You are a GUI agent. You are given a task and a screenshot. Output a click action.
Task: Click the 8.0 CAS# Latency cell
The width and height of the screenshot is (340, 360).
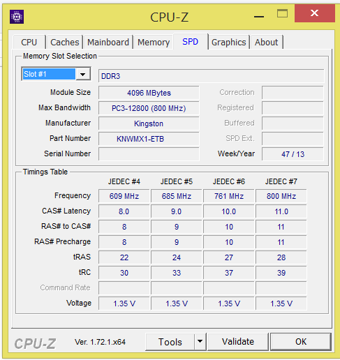[x=124, y=211]
